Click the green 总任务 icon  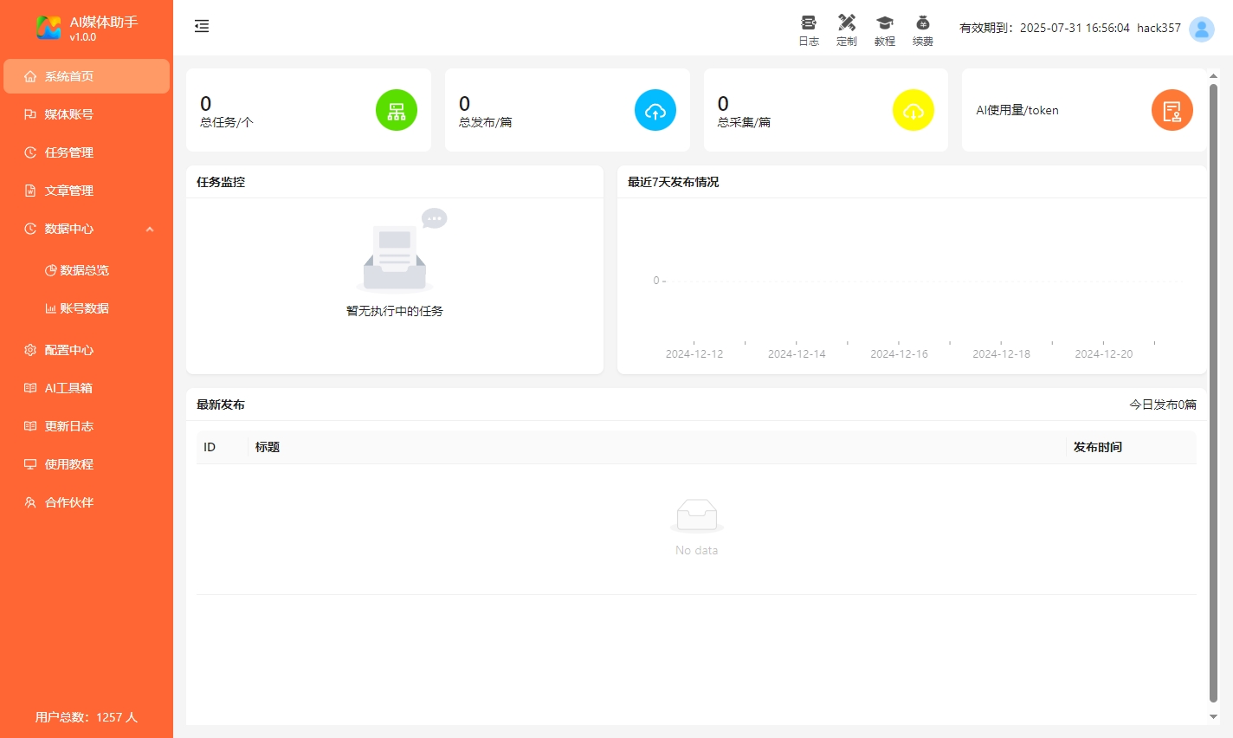(397, 111)
